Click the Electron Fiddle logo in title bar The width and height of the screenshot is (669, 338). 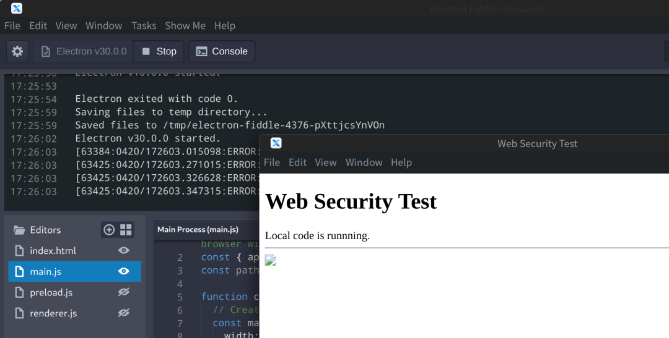[x=17, y=8]
